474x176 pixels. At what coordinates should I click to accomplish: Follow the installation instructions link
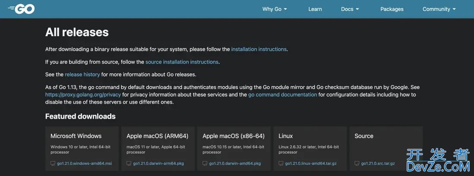(259, 49)
